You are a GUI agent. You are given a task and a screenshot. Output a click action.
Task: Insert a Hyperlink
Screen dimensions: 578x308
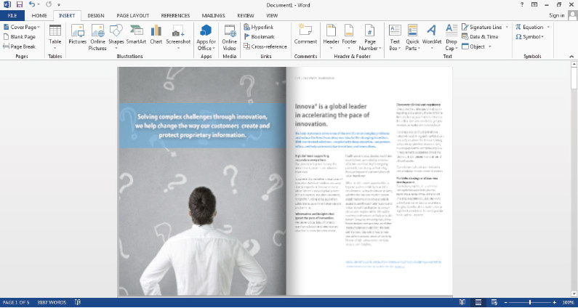[259, 28]
